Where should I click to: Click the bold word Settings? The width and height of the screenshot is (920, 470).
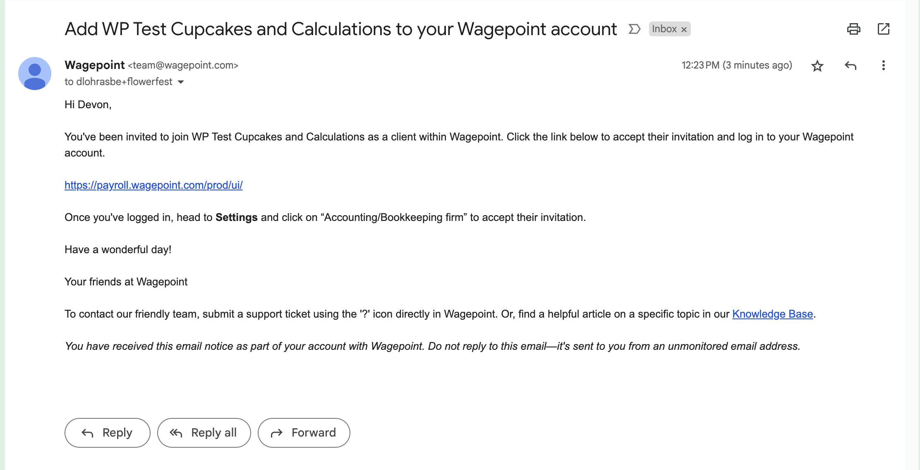pos(237,217)
